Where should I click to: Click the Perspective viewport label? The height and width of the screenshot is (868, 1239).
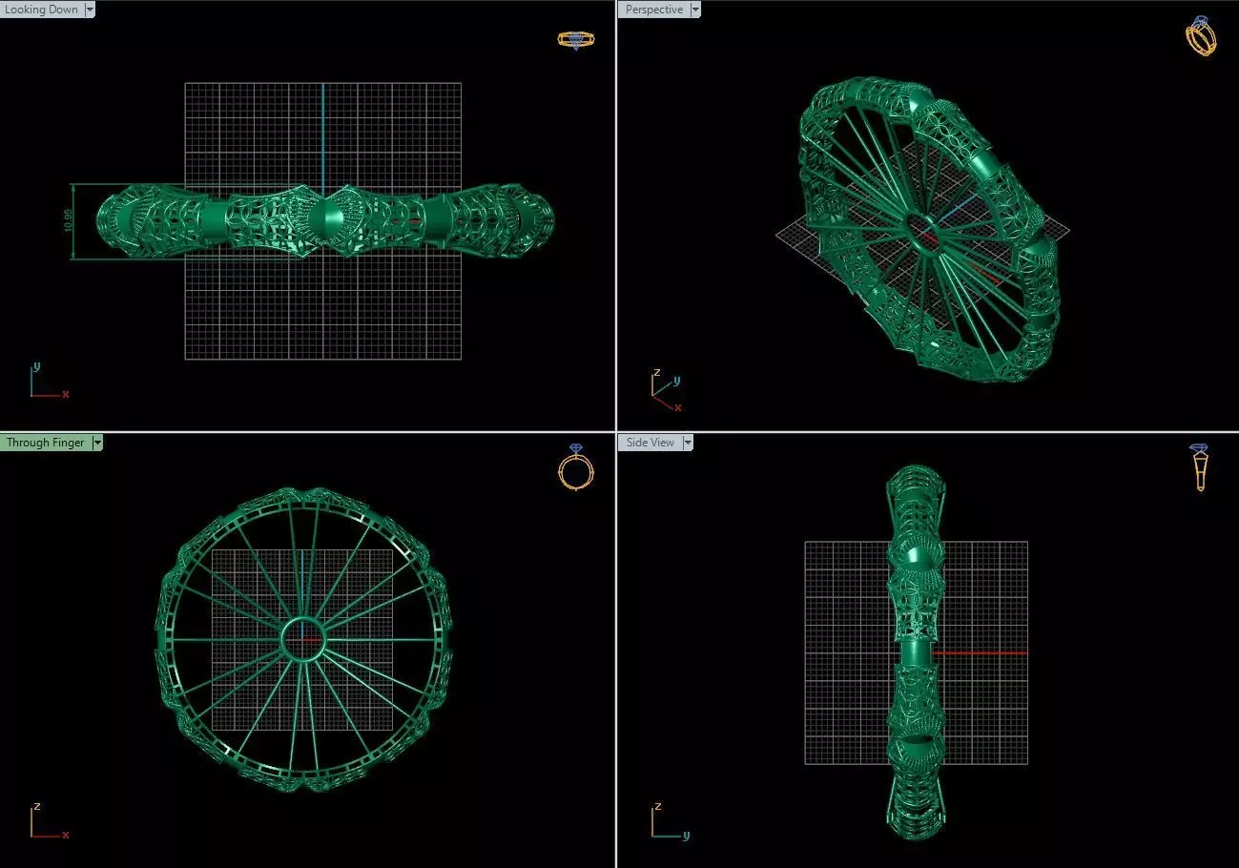pyautogui.click(x=653, y=10)
